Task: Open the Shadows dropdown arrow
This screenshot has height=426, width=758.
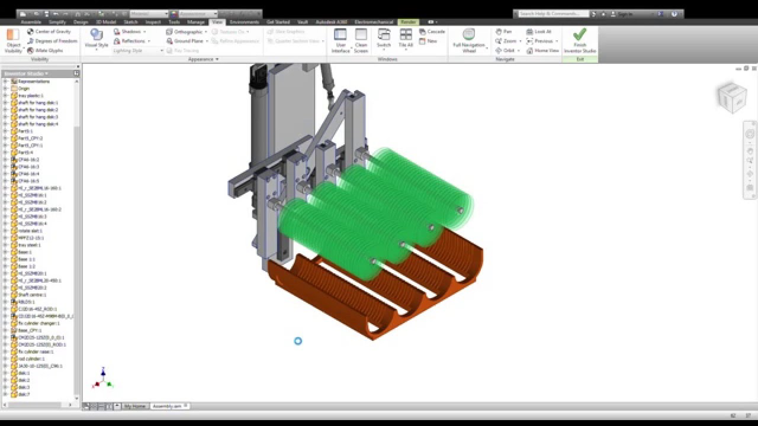Action: coord(146,31)
